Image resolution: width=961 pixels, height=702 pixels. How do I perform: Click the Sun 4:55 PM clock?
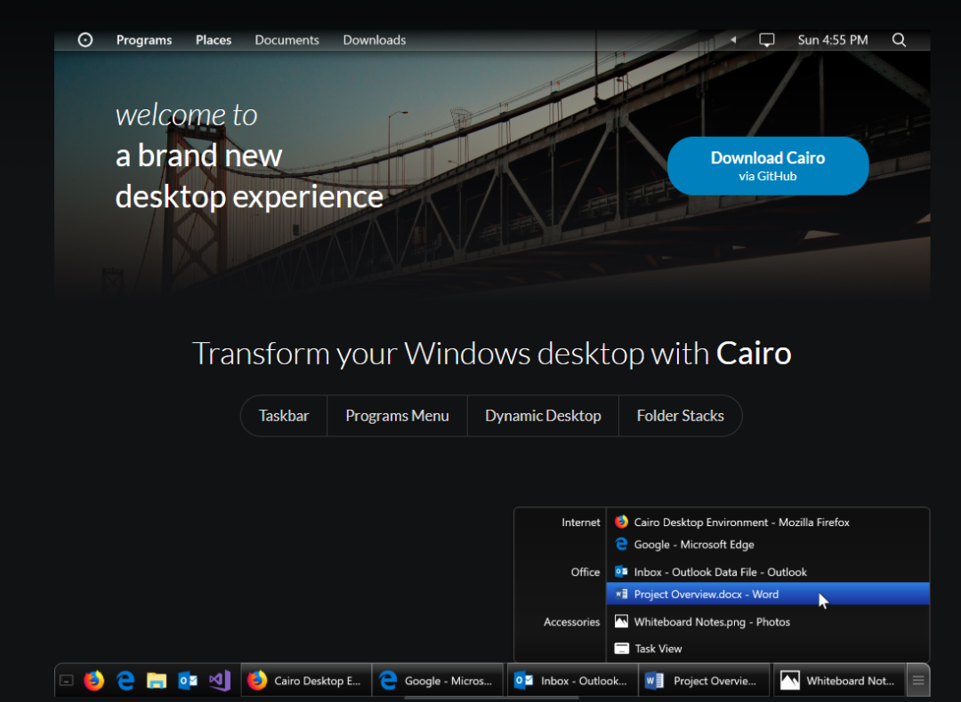click(x=832, y=40)
